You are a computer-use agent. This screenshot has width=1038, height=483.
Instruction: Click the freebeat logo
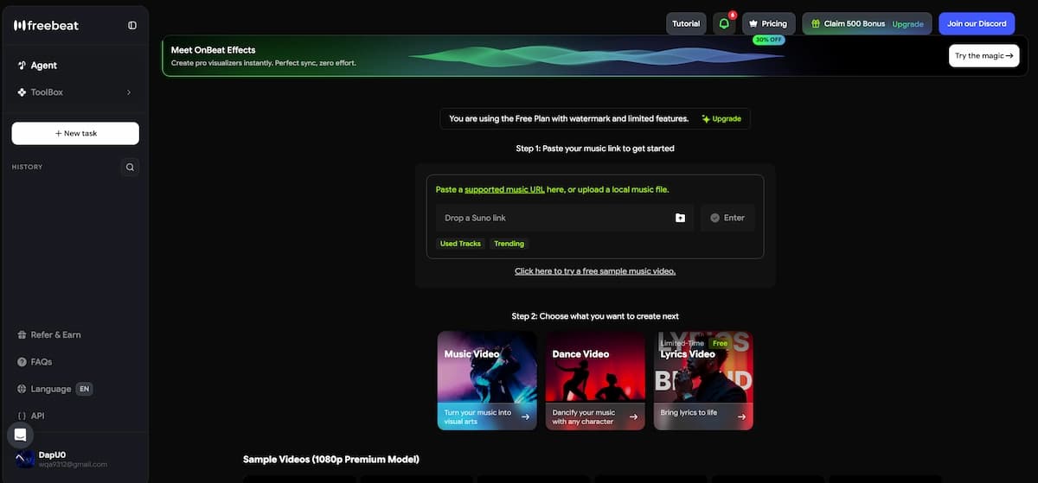(x=46, y=25)
